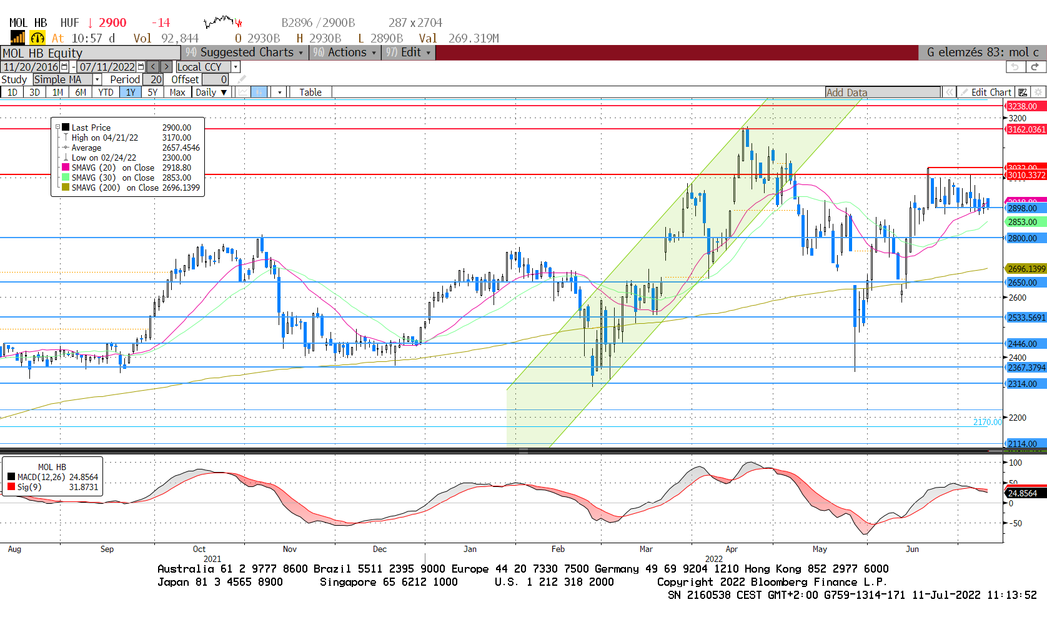1047x622 pixels.
Task: Click the Last Price black legend marker
Action: point(66,127)
